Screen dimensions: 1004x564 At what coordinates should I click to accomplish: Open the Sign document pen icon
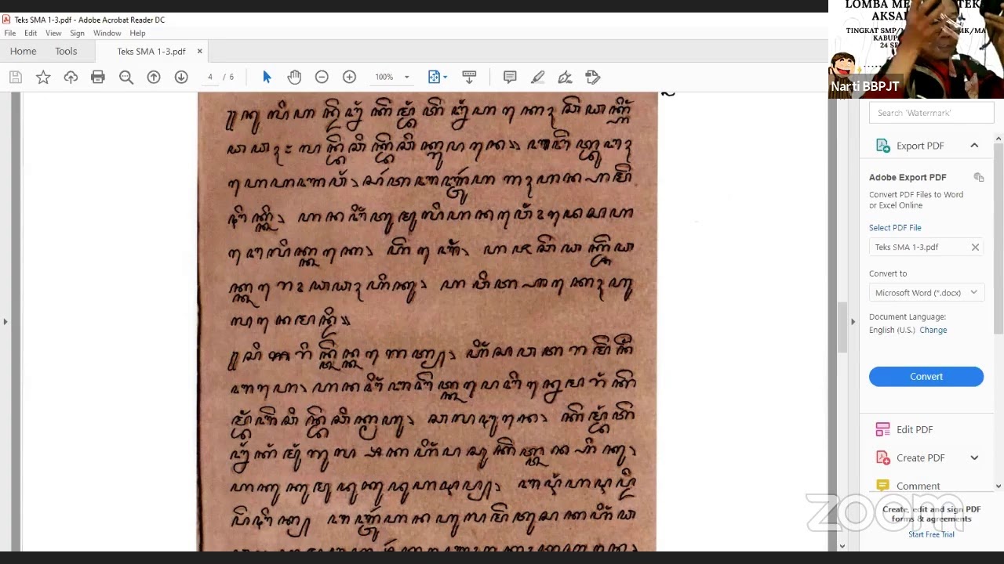565,77
